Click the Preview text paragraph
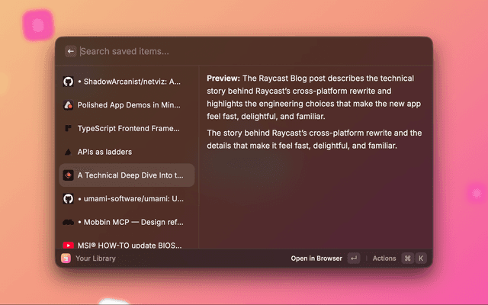 (x=313, y=97)
